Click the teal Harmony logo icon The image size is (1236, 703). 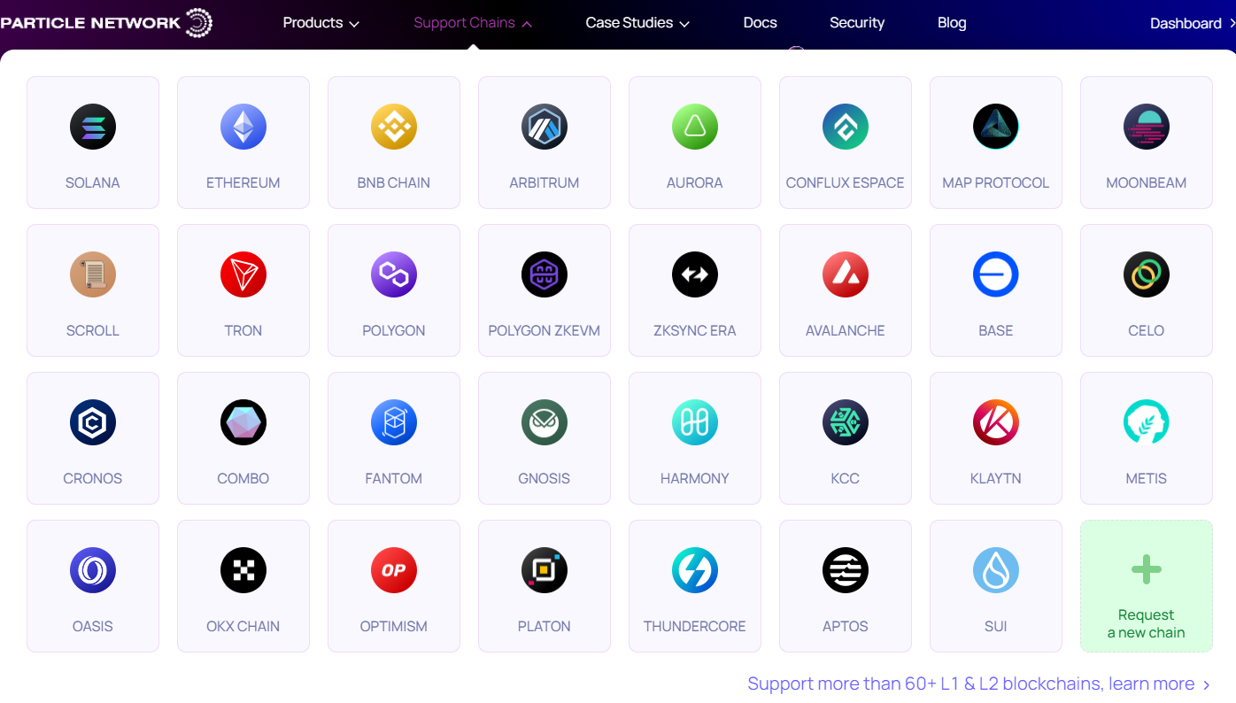pos(695,422)
